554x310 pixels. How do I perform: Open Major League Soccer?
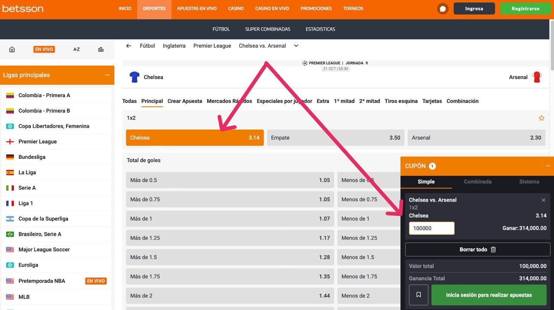56,250
